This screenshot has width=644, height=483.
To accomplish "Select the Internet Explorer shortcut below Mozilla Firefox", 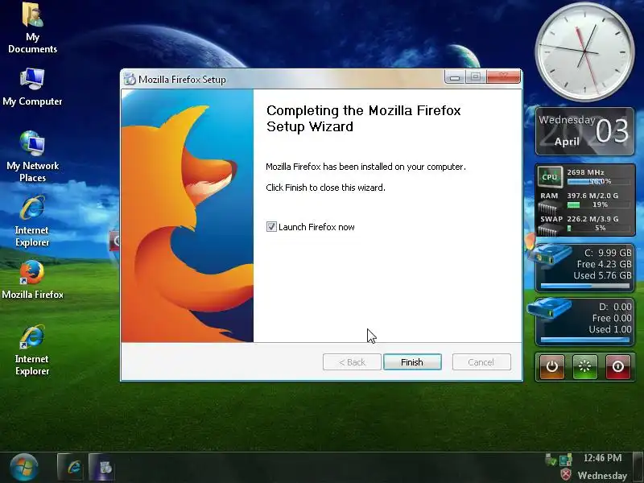I will [32, 350].
